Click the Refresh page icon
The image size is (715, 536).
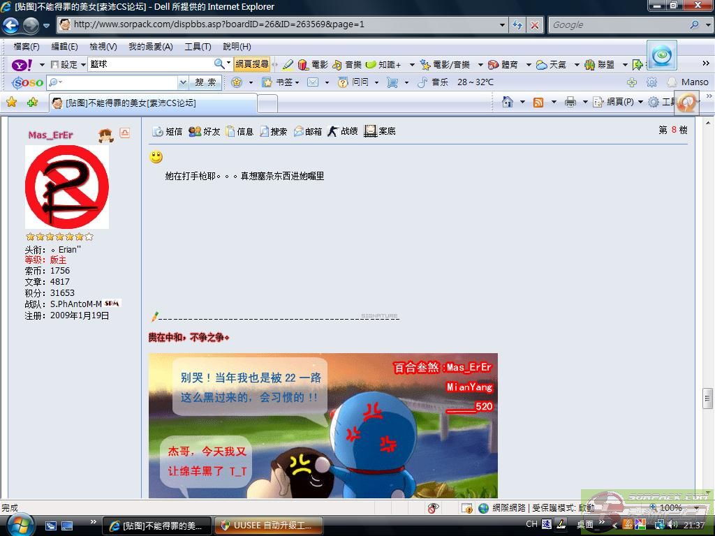(x=517, y=24)
